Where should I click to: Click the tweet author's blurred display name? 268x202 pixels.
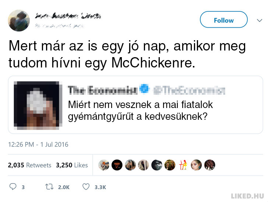[68, 16]
